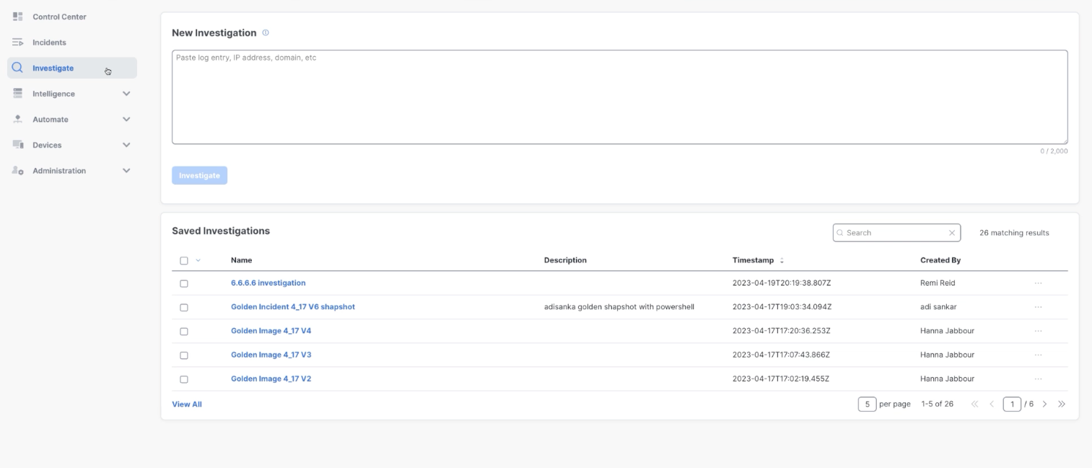Click the New Investigation text area
This screenshot has height=468, width=1092.
tap(619, 97)
